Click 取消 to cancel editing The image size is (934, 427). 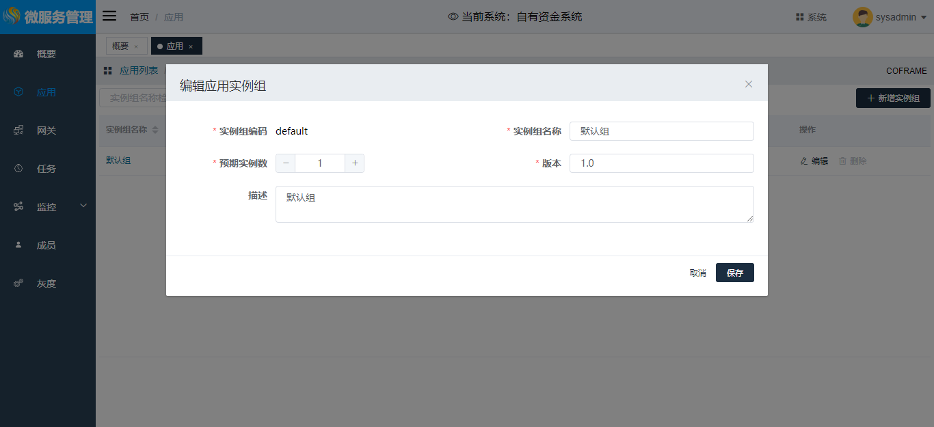pos(697,273)
